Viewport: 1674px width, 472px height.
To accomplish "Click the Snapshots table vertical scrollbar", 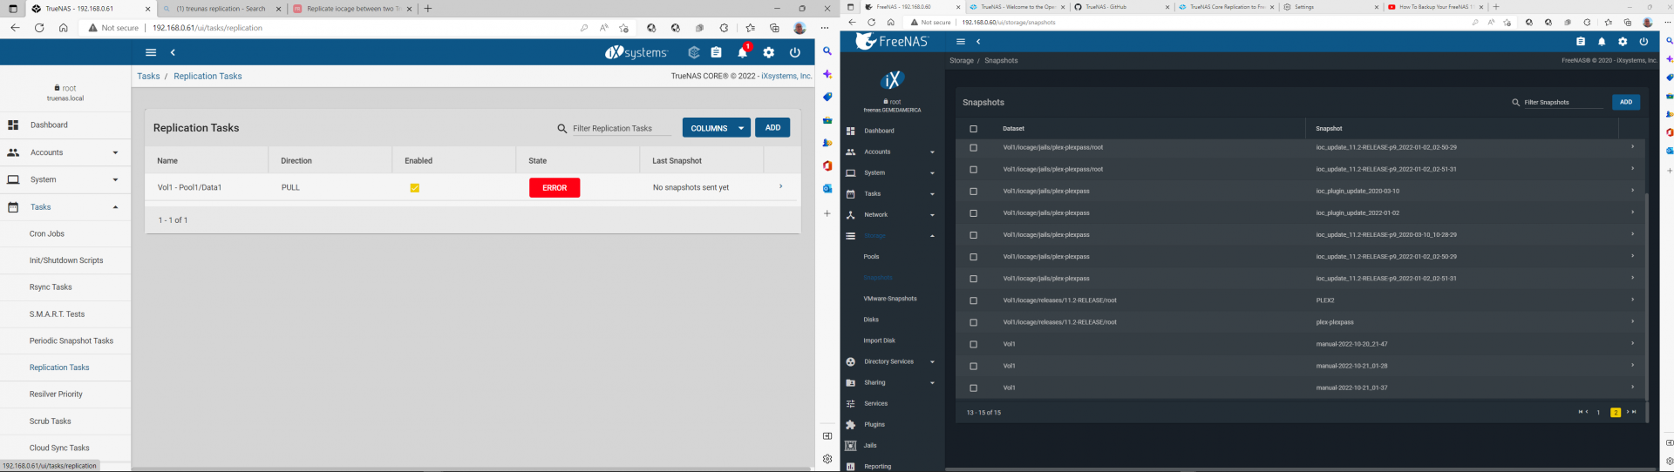I will [1646, 296].
